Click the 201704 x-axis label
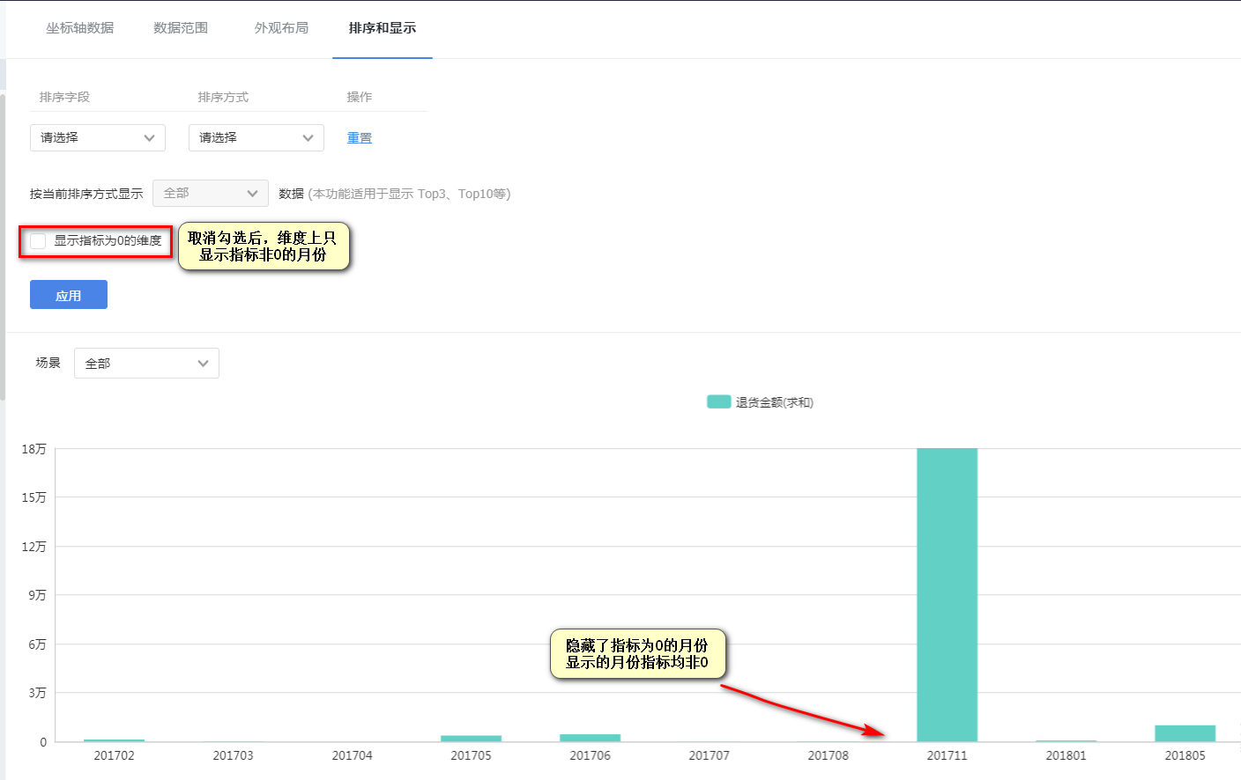This screenshot has width=1241, height=780. pos(353,755)
